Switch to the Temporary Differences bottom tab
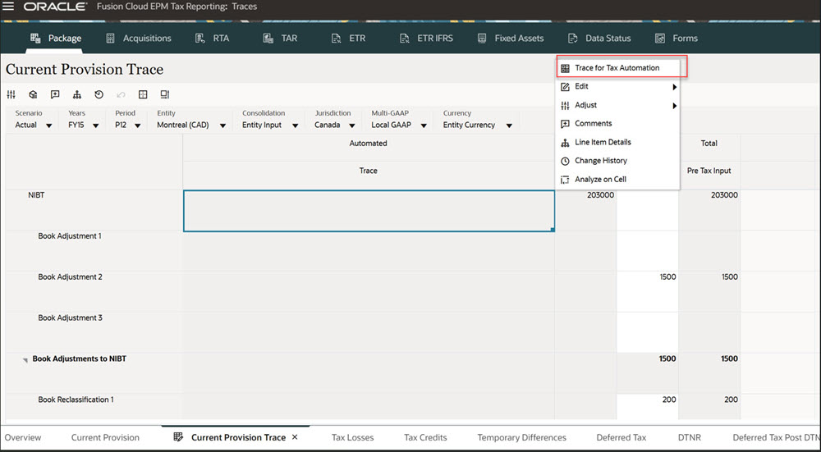This screenshot has height=452, width=821. pos(521,437)
